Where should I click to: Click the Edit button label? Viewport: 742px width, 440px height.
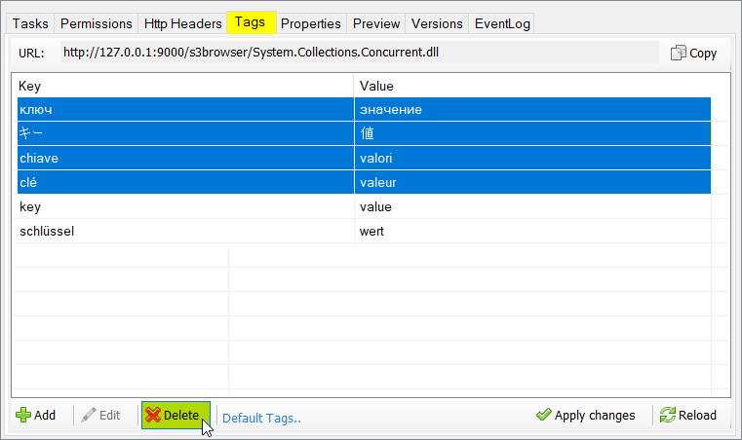point(110,415)
